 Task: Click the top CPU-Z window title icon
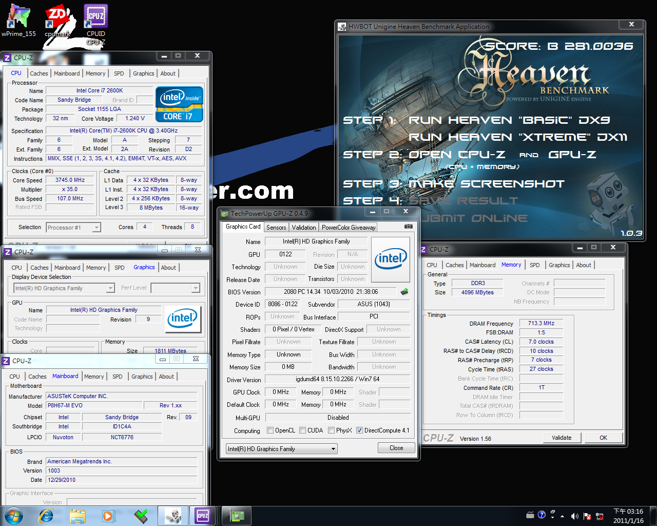click(x=7, y=58)
